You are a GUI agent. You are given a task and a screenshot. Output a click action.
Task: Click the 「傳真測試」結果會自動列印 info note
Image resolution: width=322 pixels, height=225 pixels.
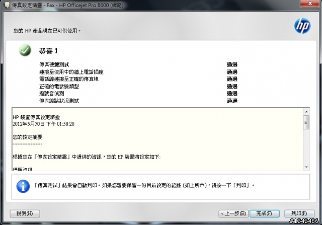tap(144, 185)
